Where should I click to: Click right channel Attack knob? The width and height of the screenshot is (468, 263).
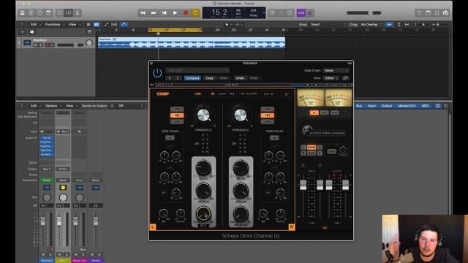tap(241, 190)
